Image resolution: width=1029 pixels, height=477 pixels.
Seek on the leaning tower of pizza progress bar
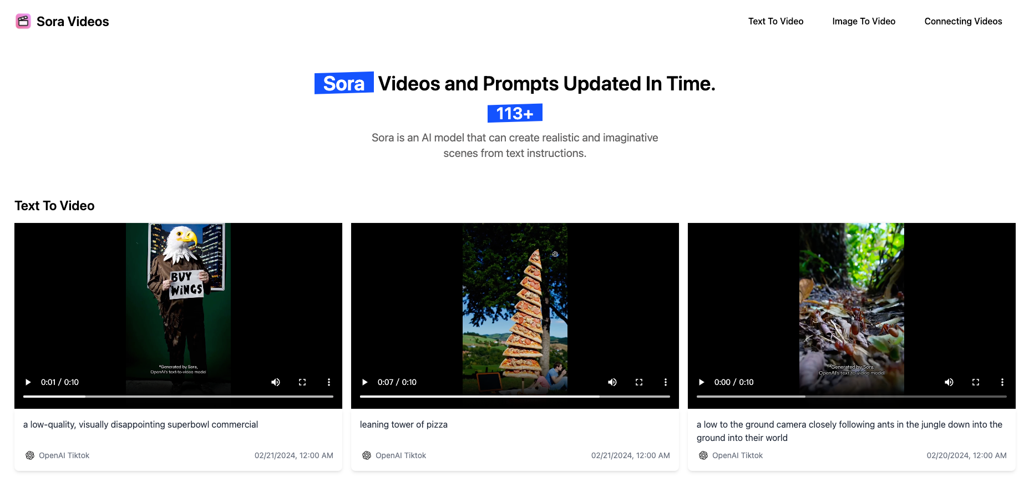515,397
